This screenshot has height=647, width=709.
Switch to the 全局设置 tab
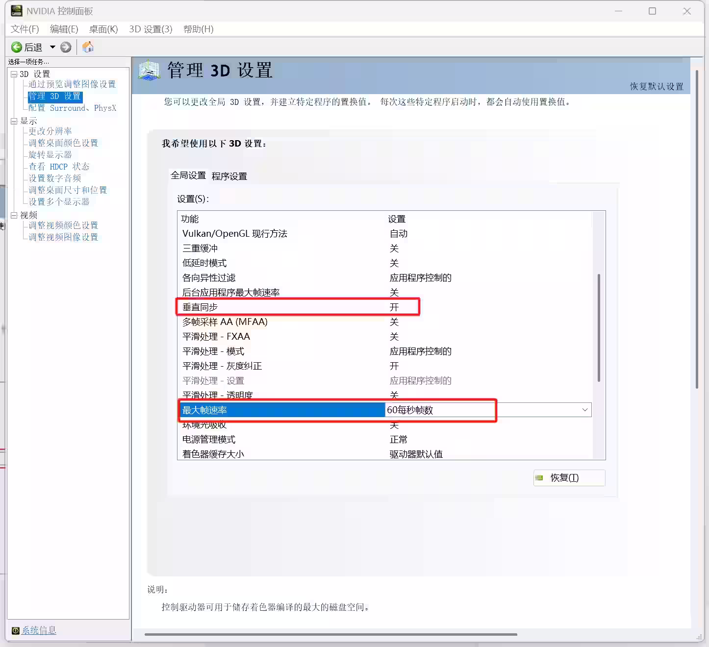pyautogui.click(x=188, y=175)
